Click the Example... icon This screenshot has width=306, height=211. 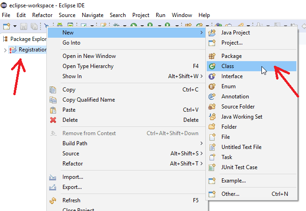pos(212,181)
